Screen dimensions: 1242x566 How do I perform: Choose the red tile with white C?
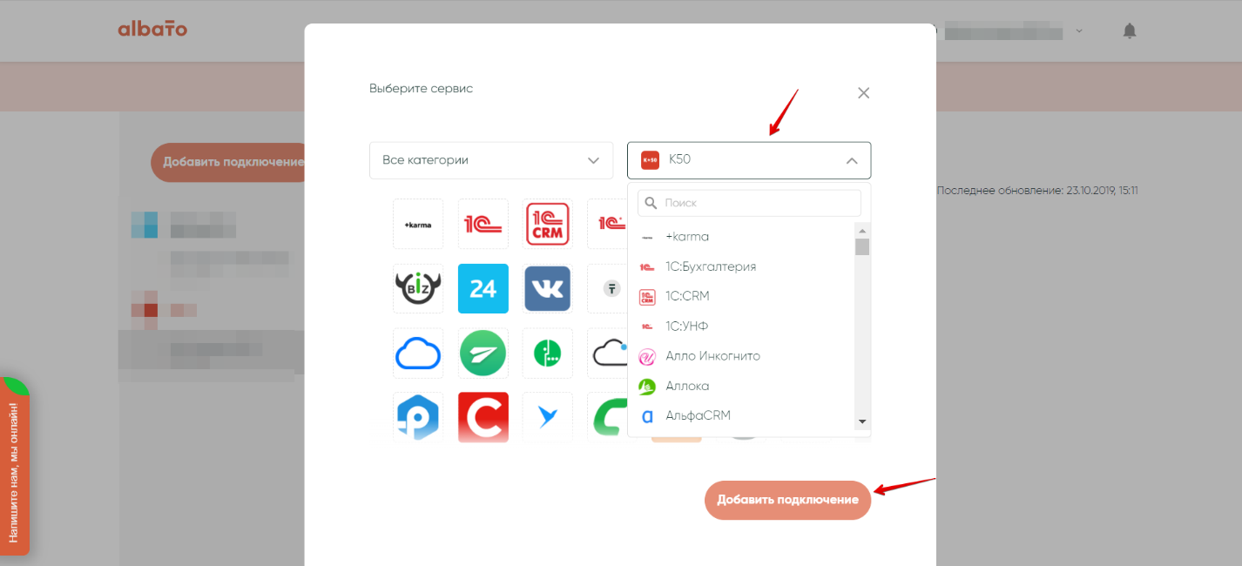(x=483, y=417)
